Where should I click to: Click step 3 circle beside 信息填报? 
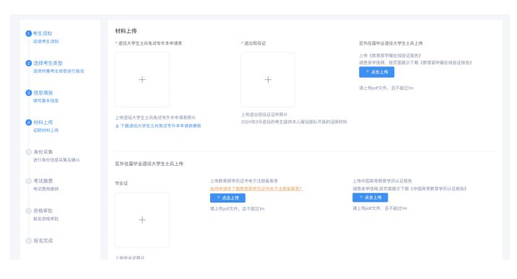point(29,93)
